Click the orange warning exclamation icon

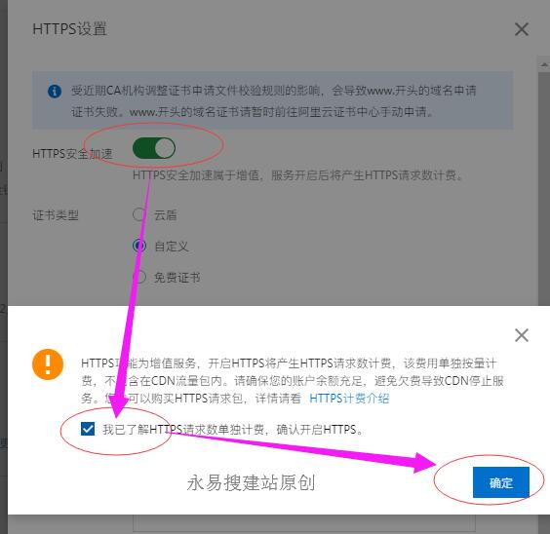(48, 364)
